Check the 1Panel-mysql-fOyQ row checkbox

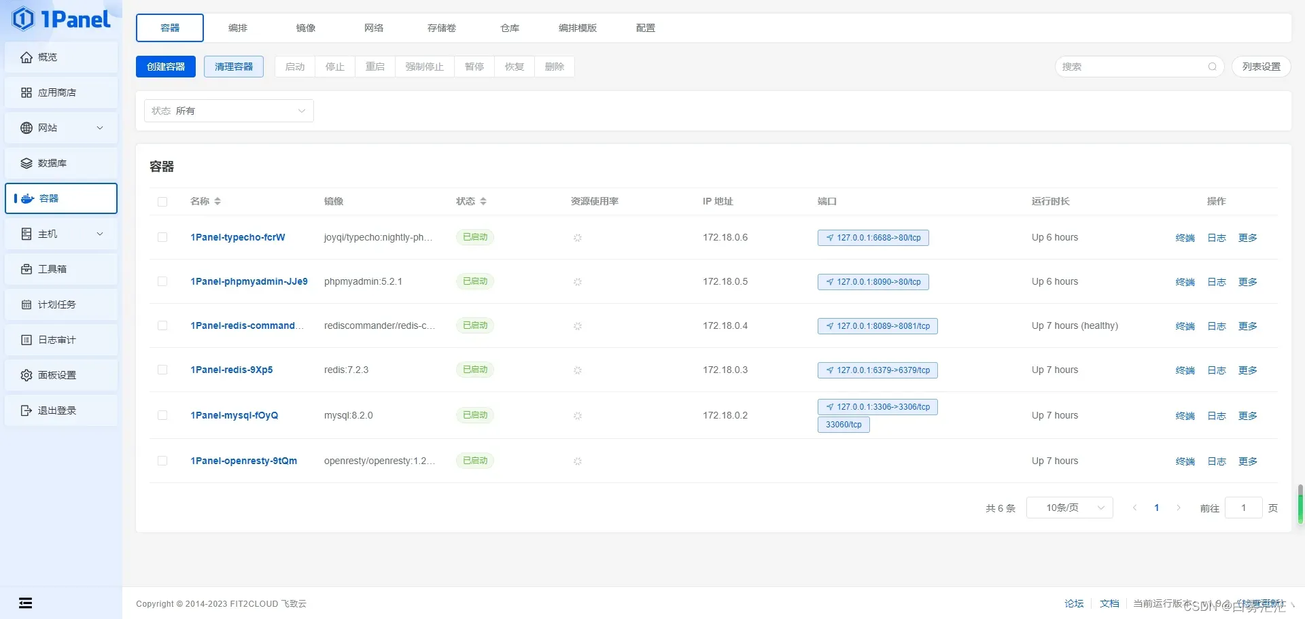[162, 415]
